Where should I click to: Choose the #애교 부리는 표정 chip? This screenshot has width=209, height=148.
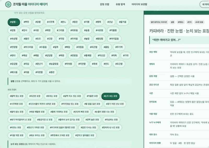[37, 135]
